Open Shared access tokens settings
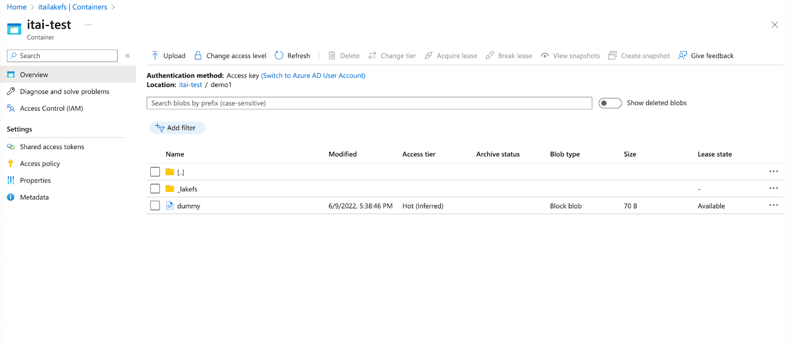Image resolution: width=788 pixels, height=345 pixels. coord(68,147)
